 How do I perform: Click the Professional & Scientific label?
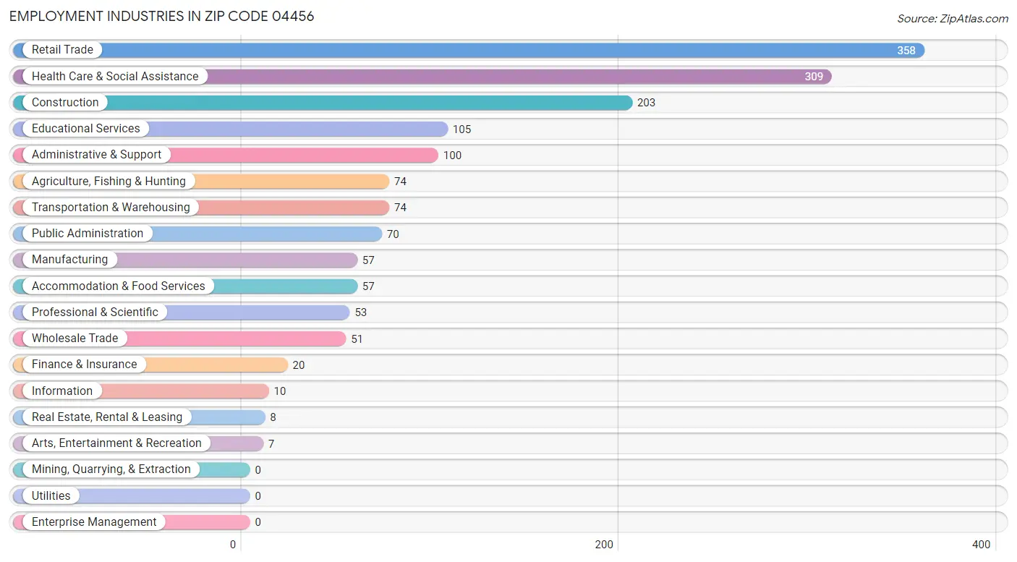click(95, 312)
